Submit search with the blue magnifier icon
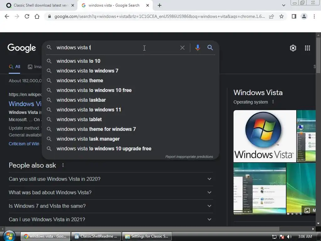 (x=210, y=48)
